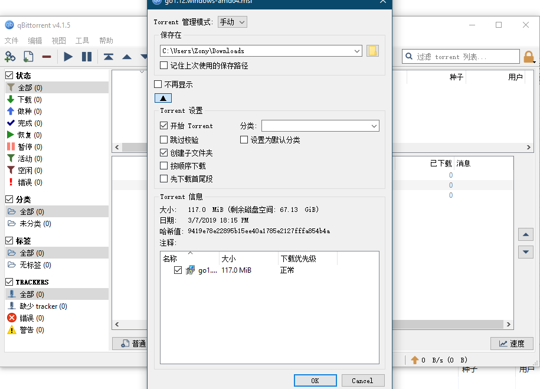Select the 恢复 (0) status filter
Viewport: 540px width, 389px height.
(57, 135)
